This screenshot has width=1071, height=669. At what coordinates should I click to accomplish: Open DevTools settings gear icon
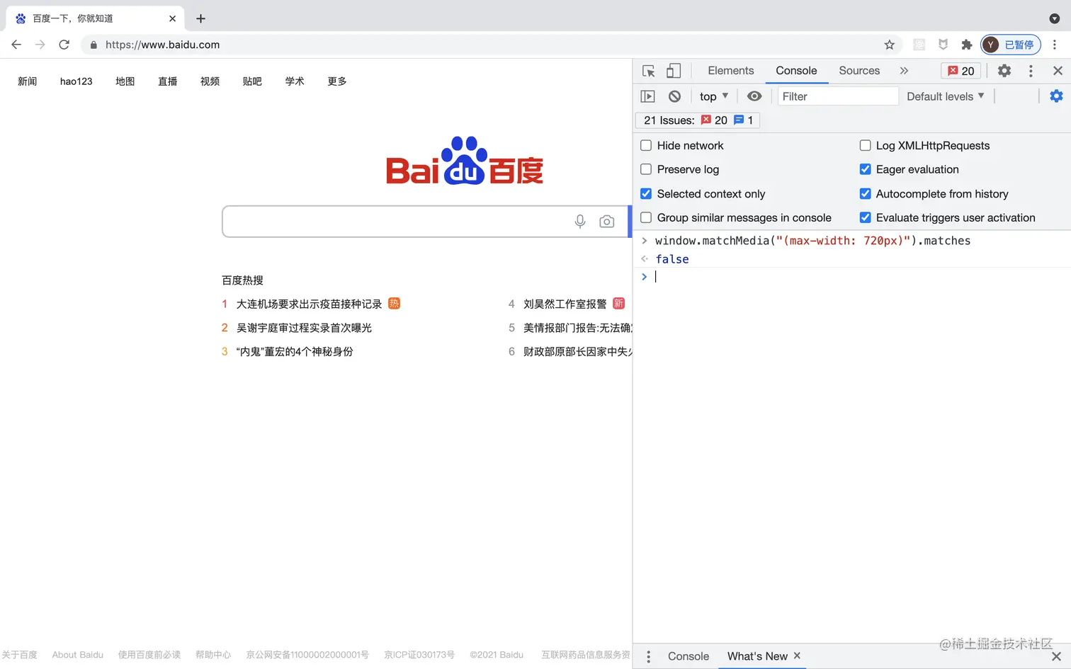pos(1004,71)
